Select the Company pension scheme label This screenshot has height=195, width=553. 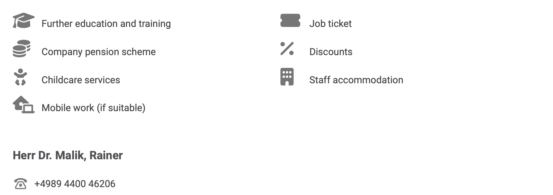(x=99, y=52)
